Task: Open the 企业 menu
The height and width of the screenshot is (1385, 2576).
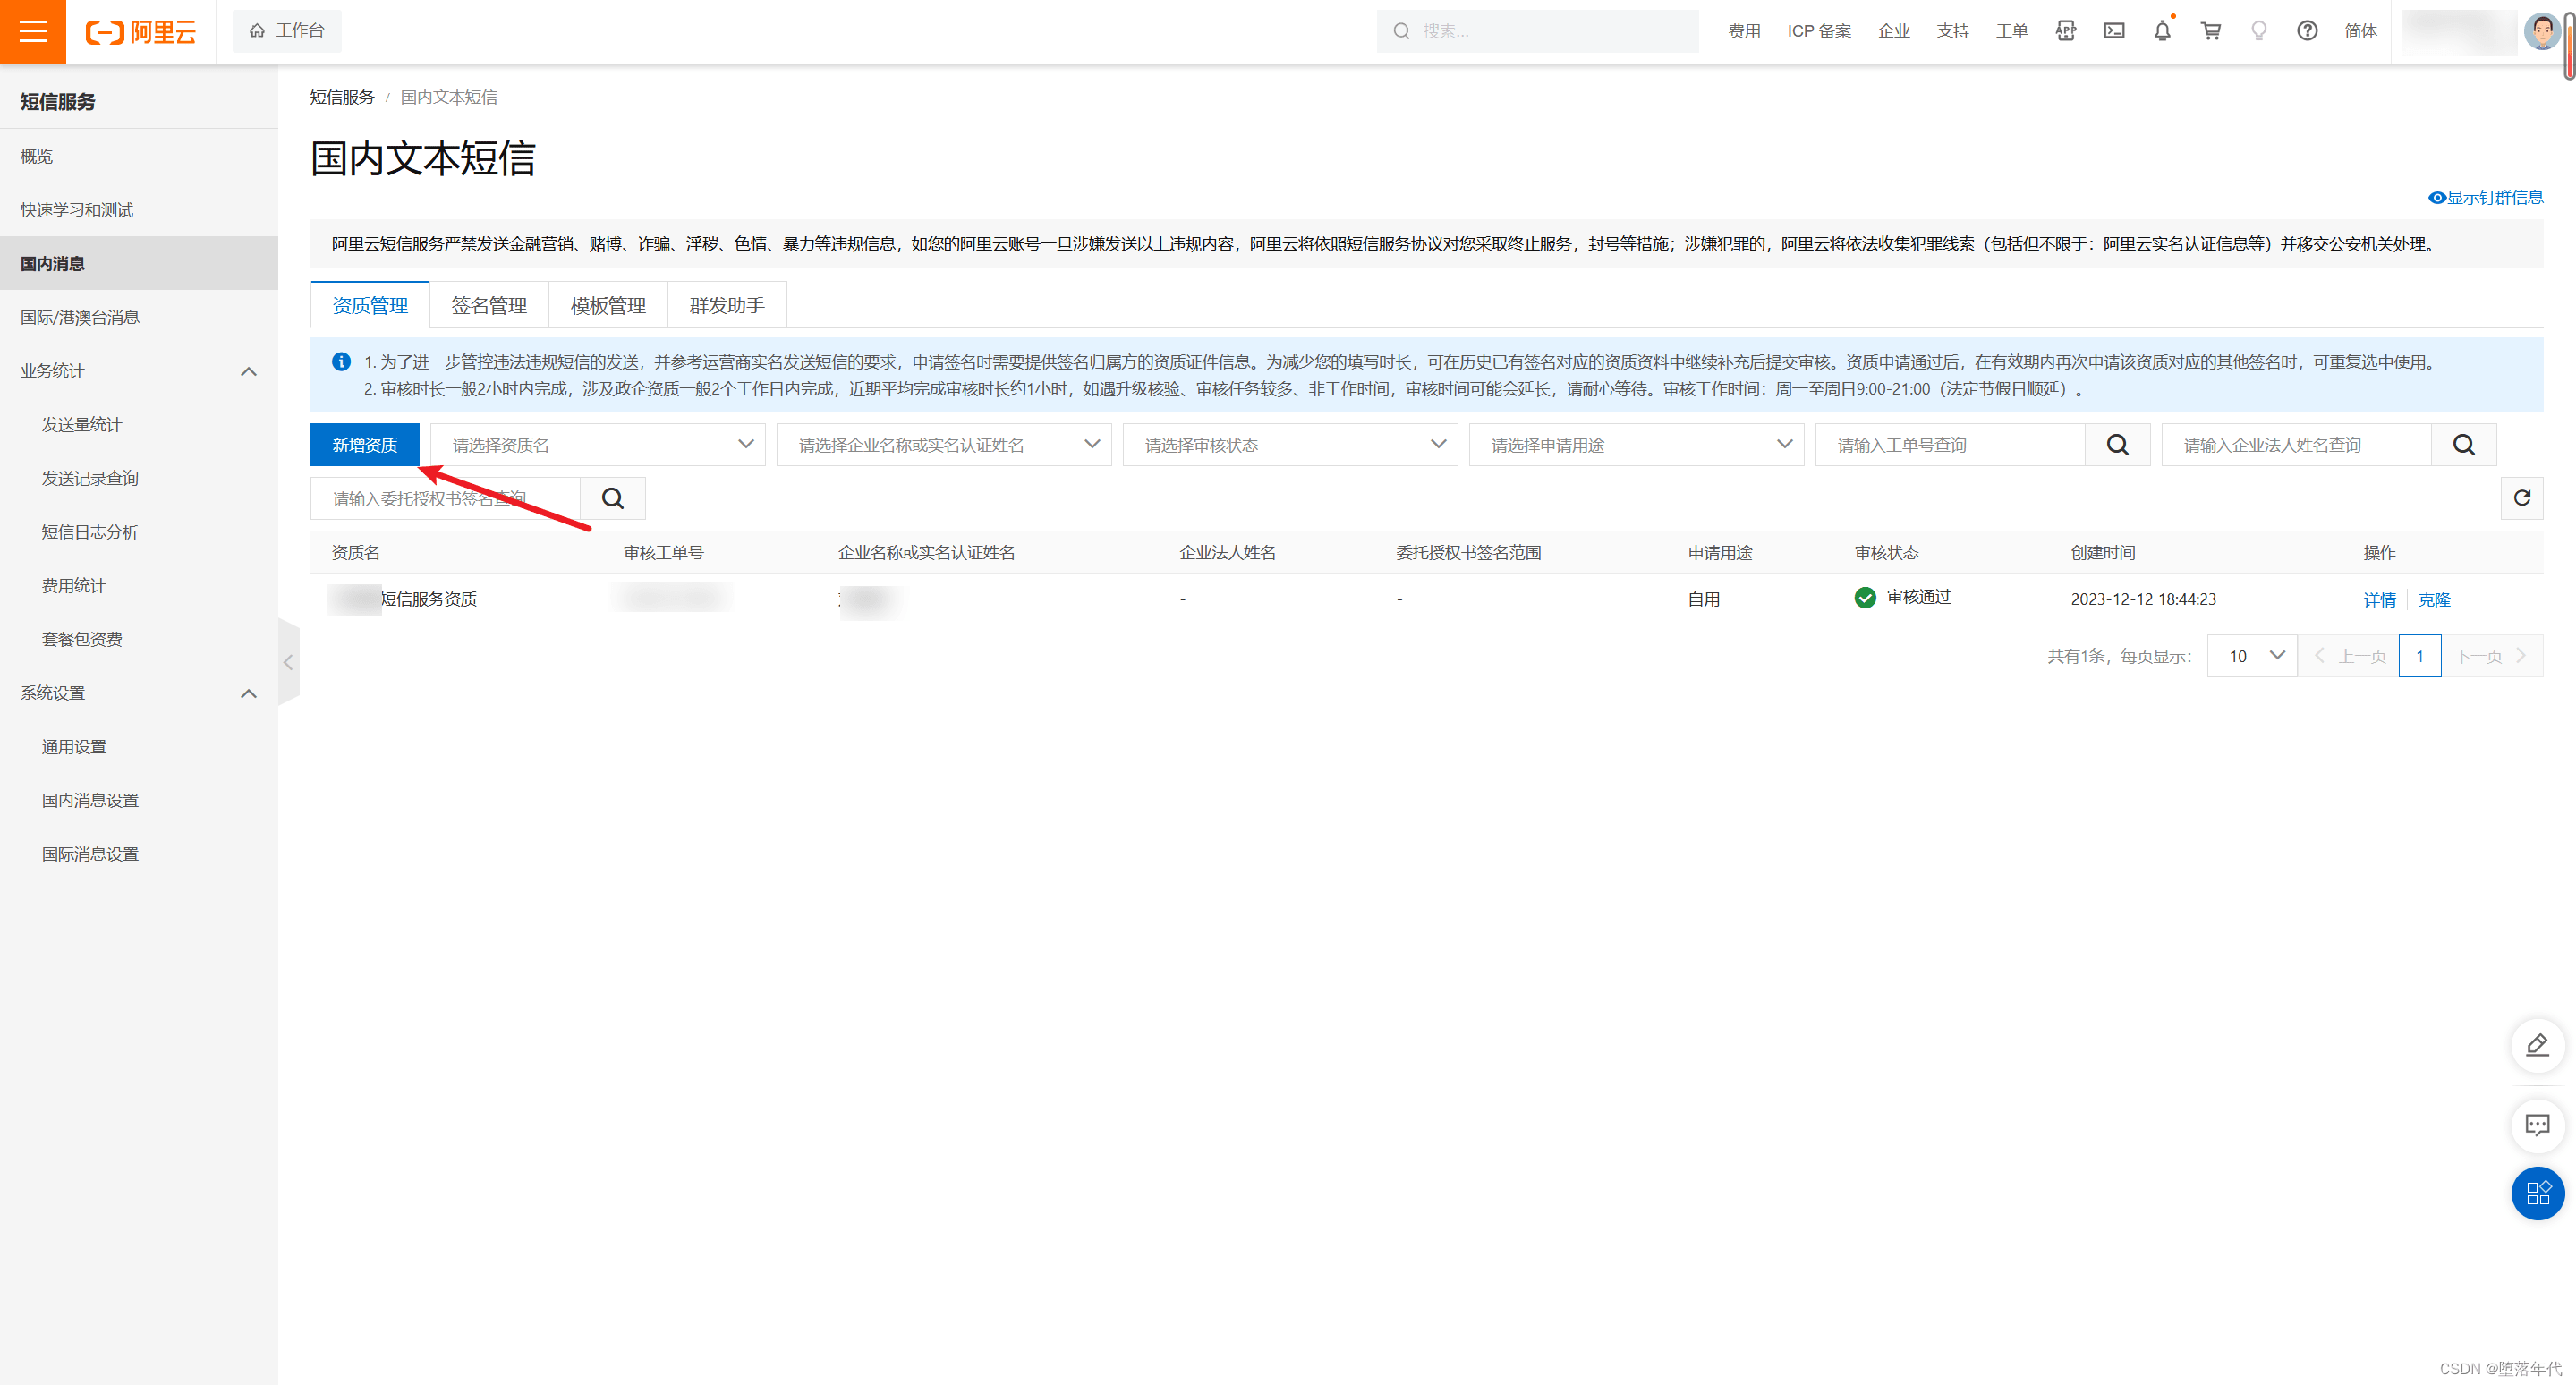Action: coord(1894,31)
